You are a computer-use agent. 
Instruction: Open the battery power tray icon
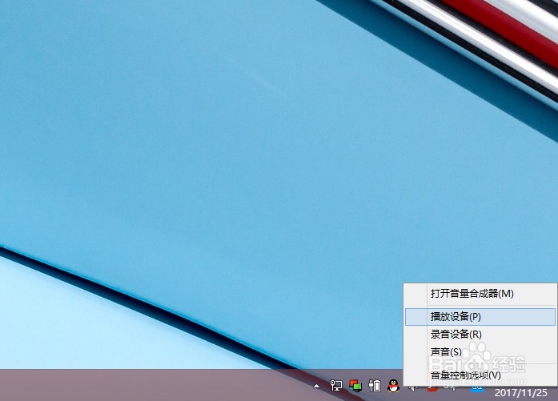click(x=374, y=386)
